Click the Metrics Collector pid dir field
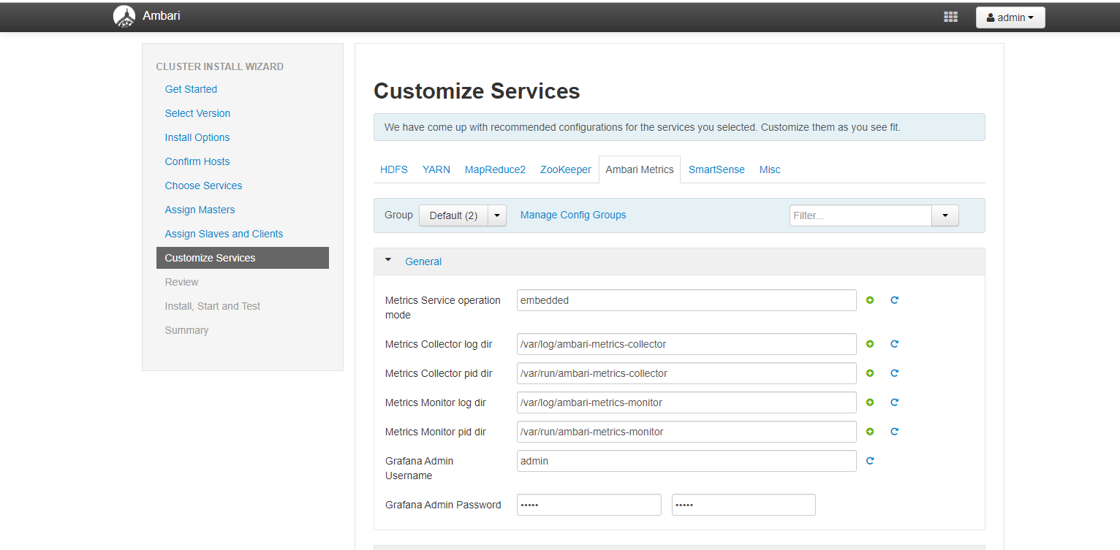The width and height of the screenshot is (1120, 550). pos(686,373)
